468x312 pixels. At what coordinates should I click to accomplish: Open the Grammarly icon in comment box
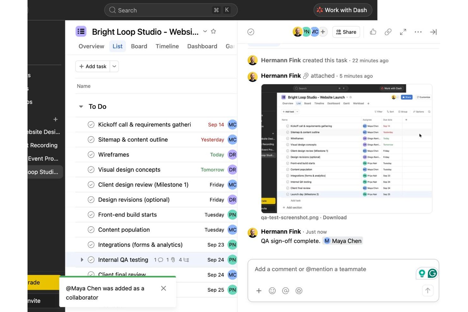[432, 273]
